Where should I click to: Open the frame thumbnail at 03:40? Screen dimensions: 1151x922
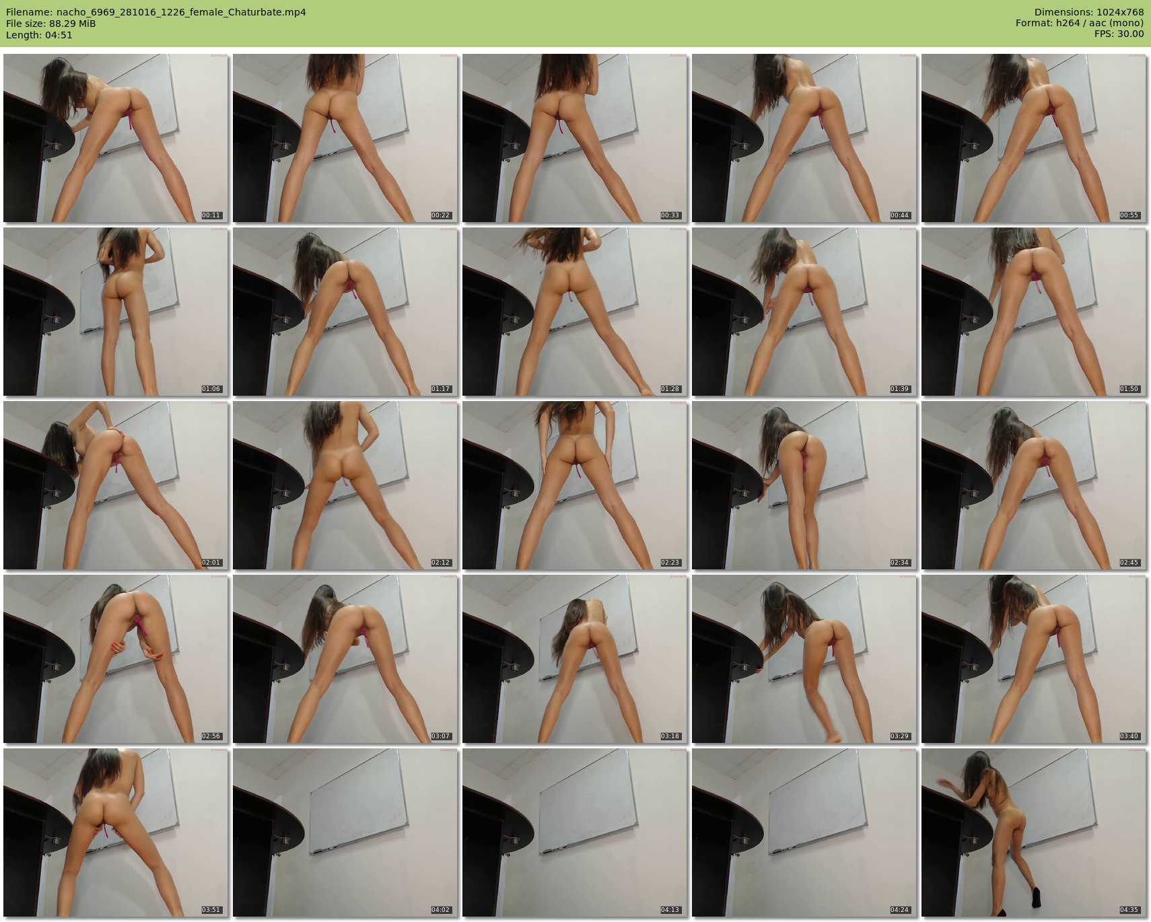coord(1034,659)
